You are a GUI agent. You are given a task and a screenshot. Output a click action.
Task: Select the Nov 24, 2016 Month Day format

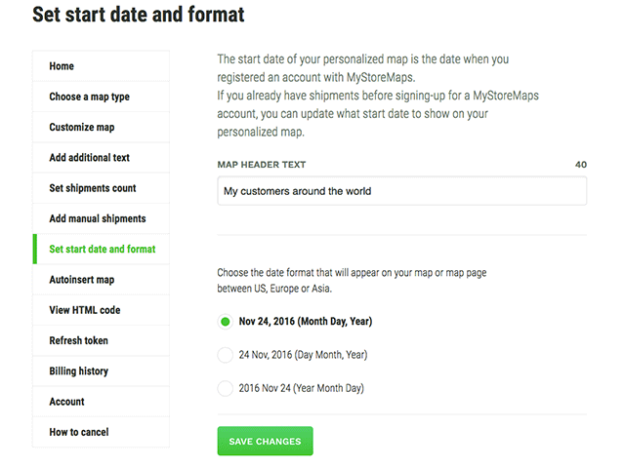[x=226, y=322]
